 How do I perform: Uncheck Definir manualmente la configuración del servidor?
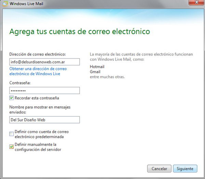(12, 147)
